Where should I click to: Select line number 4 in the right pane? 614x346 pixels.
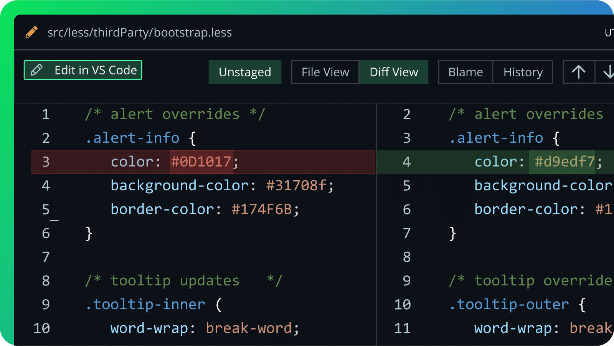click(406, 161)
